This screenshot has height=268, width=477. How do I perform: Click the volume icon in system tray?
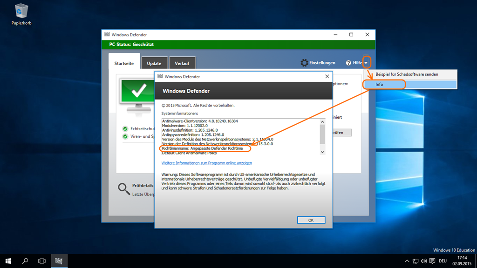pyautogui.click(x=424, y=261)
